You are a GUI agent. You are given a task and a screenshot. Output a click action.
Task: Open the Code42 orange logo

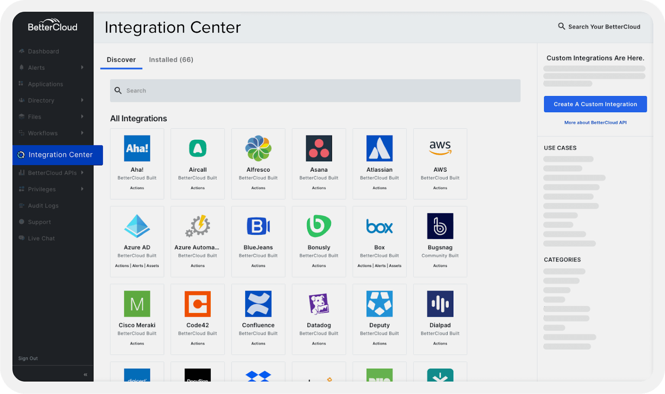[x=198, y=304]
